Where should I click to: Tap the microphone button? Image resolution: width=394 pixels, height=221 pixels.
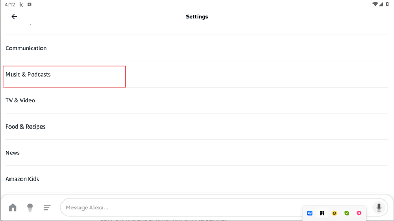pos(379,207)
